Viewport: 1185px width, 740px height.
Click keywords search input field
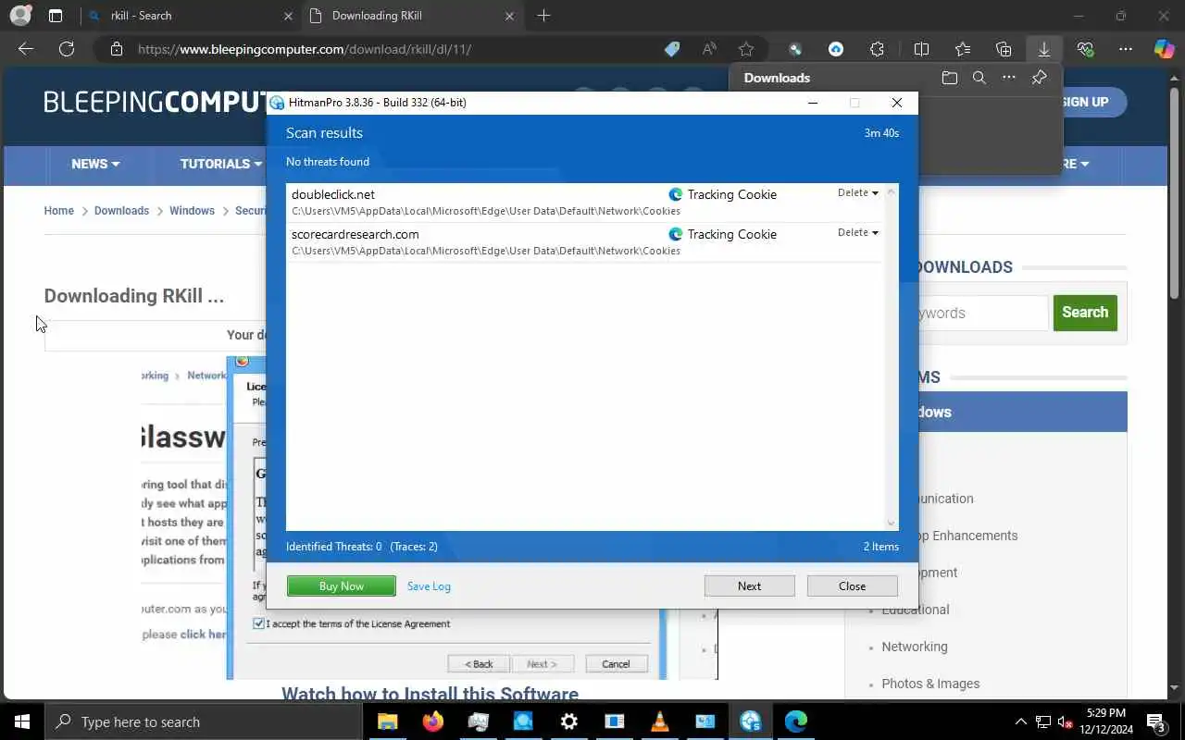pyautogui.click(x=981, y=313)
